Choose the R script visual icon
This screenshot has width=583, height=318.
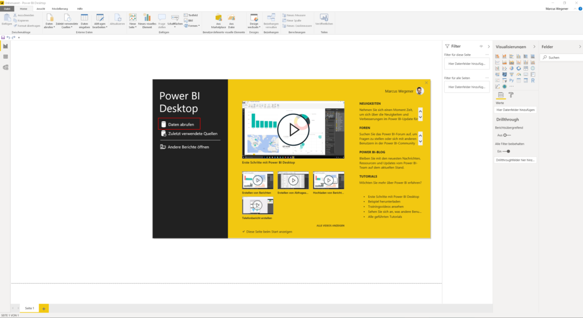(532, 80)
